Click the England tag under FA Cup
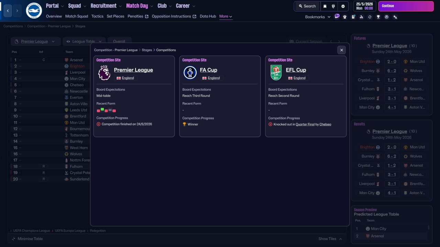The height and width of the screenshot is (247, 440). [x=212, y=78]
